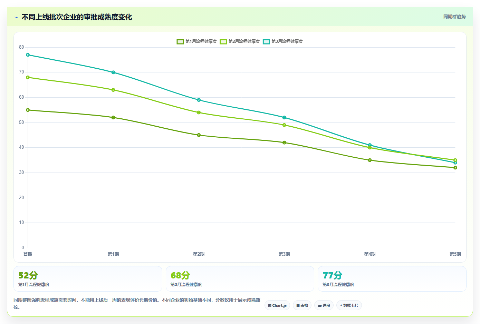480x324 pixels.
Task: Click the Chart.js tag chip
Action: pyautogui.click(x=277, y=305)
